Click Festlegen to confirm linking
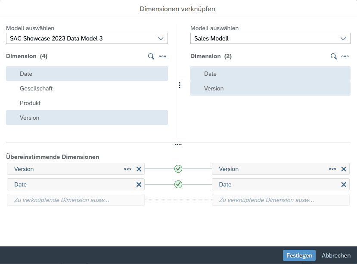Viewport: 357px width, 264px height. [299, 255]
